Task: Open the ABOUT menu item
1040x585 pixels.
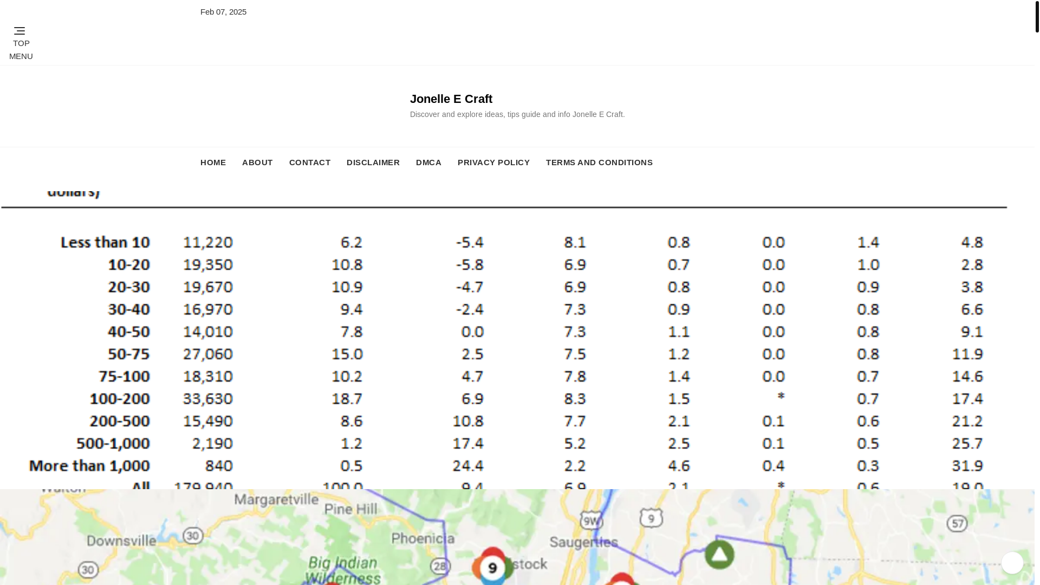Action: pyautogui.click(x=257, y=162)
